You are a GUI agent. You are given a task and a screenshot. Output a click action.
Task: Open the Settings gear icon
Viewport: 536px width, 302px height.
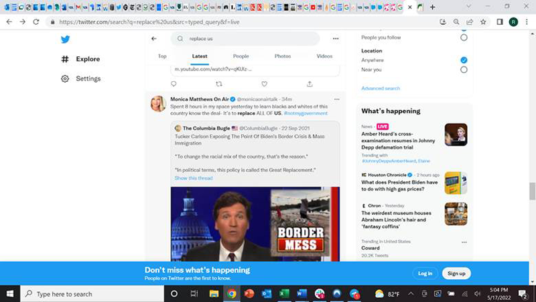pyautogui.click(x=65, y=79)
